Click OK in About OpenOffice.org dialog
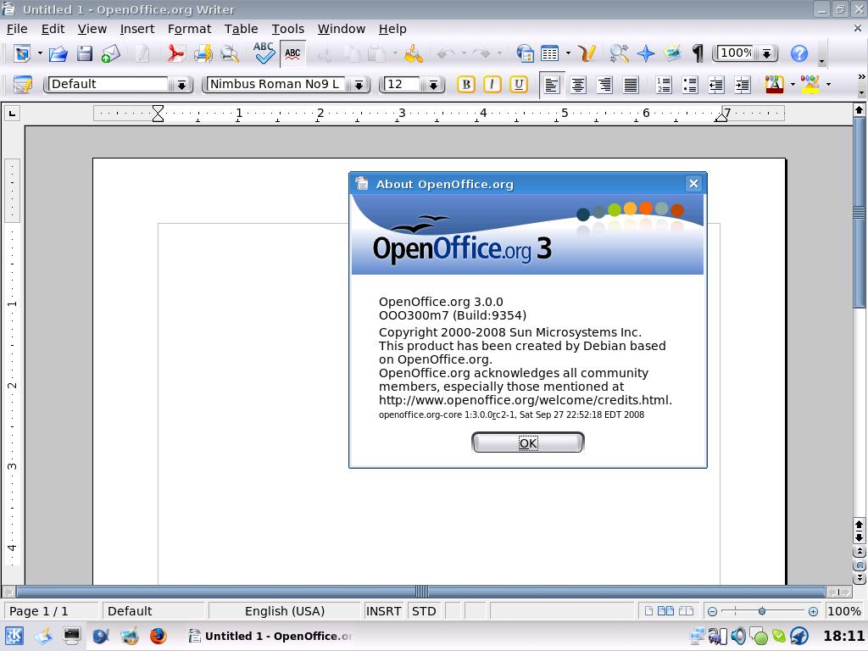This screenshot has width=868, height=651. pyautogui.click(x=528, y=442)
